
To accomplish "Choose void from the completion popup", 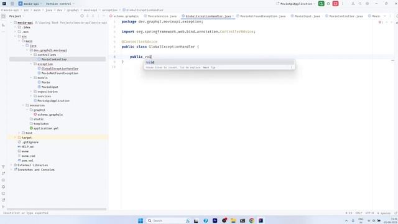I will [220, 62].
